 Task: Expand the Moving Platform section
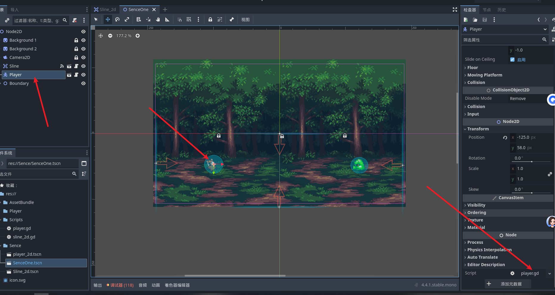pyautogui.click(x=484, y=75)
